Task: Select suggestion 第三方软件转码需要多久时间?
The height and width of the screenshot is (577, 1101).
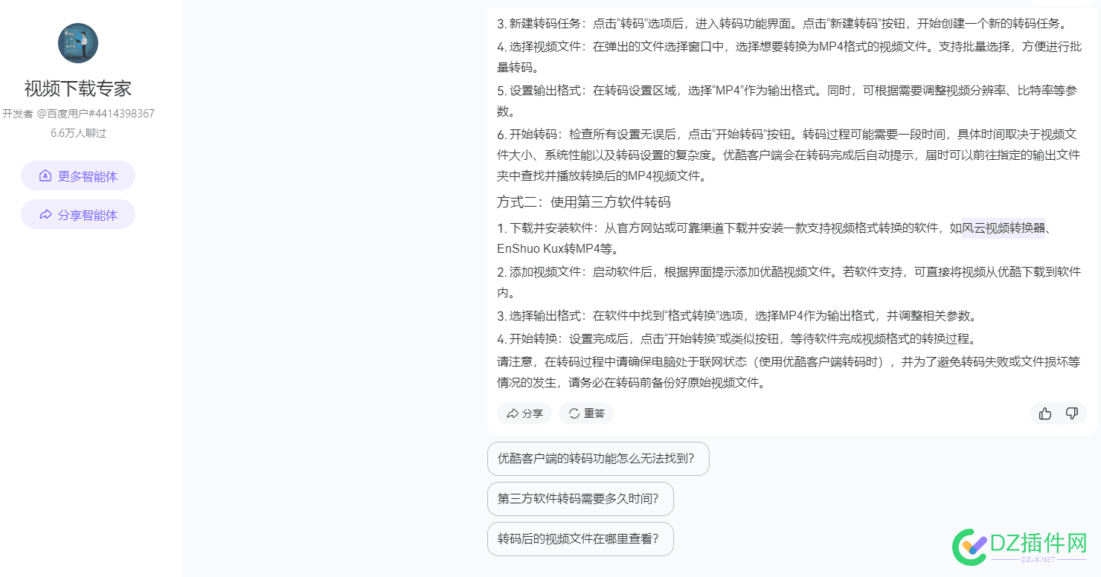Action: [x=580, y=498]
